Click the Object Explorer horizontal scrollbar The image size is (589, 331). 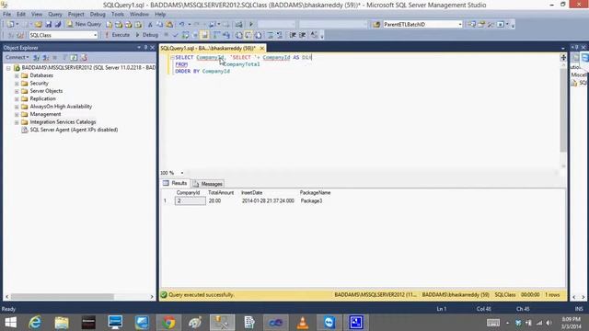pos(62,296)
